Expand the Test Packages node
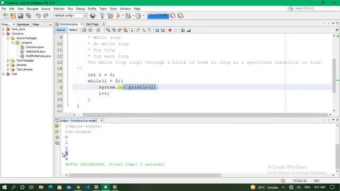Viewport: 340px width, 191px height. coord(8,60)
